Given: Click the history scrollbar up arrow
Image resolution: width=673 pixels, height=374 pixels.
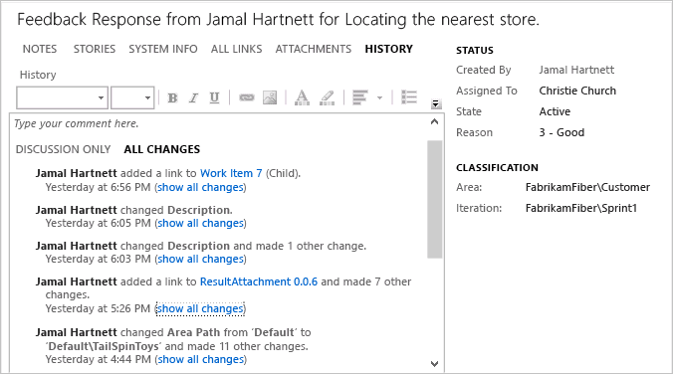Looking at the screenshot, I should point(434,121).
